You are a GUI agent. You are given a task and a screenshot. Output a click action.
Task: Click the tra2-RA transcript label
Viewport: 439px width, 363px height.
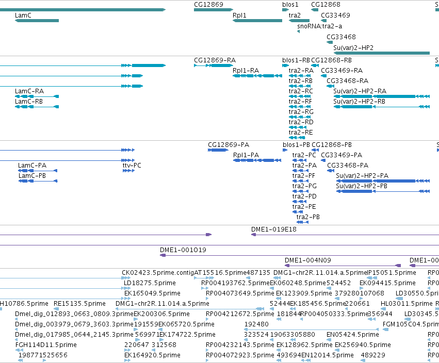pos(301,71)
